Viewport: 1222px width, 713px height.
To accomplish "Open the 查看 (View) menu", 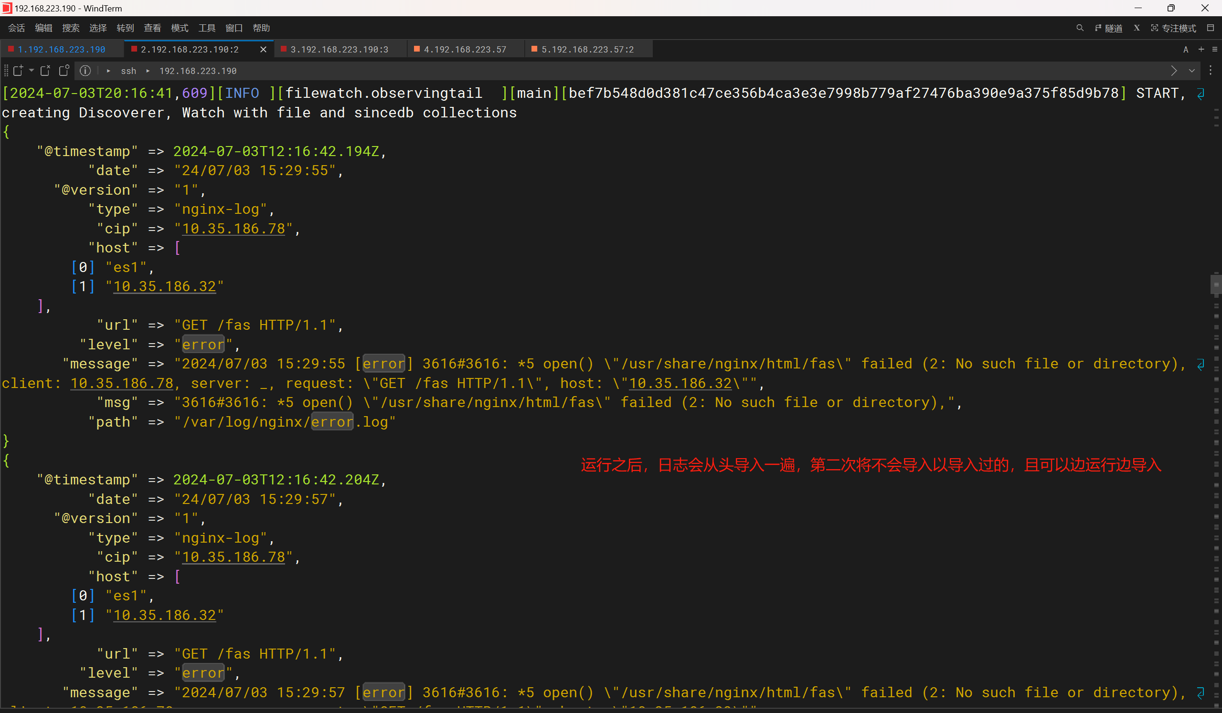I will click(x=152, y=28).
